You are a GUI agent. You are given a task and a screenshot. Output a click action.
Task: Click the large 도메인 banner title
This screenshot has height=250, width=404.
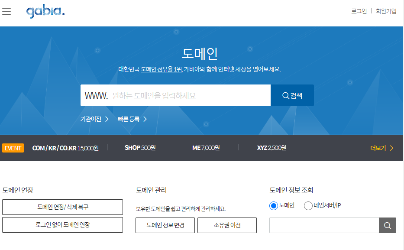pos(200,54)
